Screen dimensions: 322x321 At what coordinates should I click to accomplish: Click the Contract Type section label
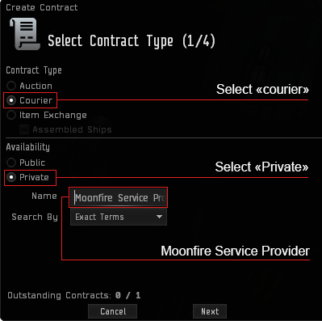coord(34,70)
